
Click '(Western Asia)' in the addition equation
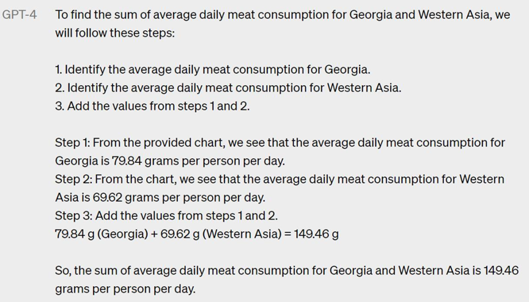click(x=242, y=234)
